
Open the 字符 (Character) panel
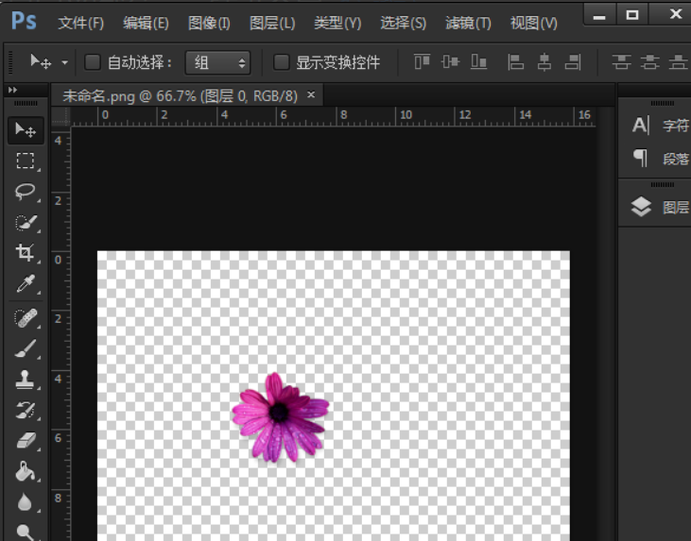coord(661,126)
